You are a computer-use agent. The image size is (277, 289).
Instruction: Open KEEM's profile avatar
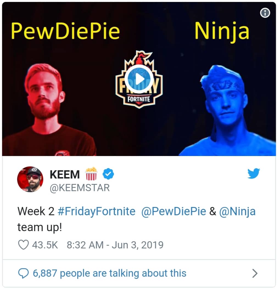pyautogui.click(x=30, y=179)
